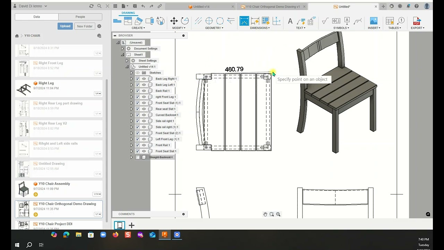
Task: Click the Upload button
Action: [x=65, y=26]
